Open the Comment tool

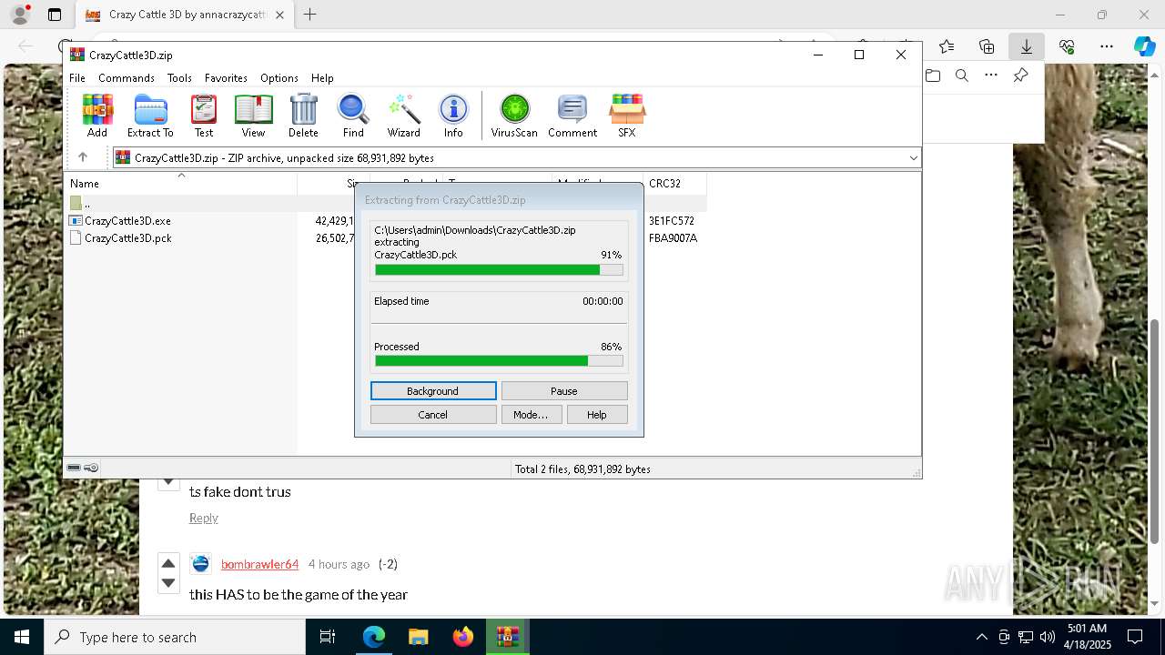point(572,116)
